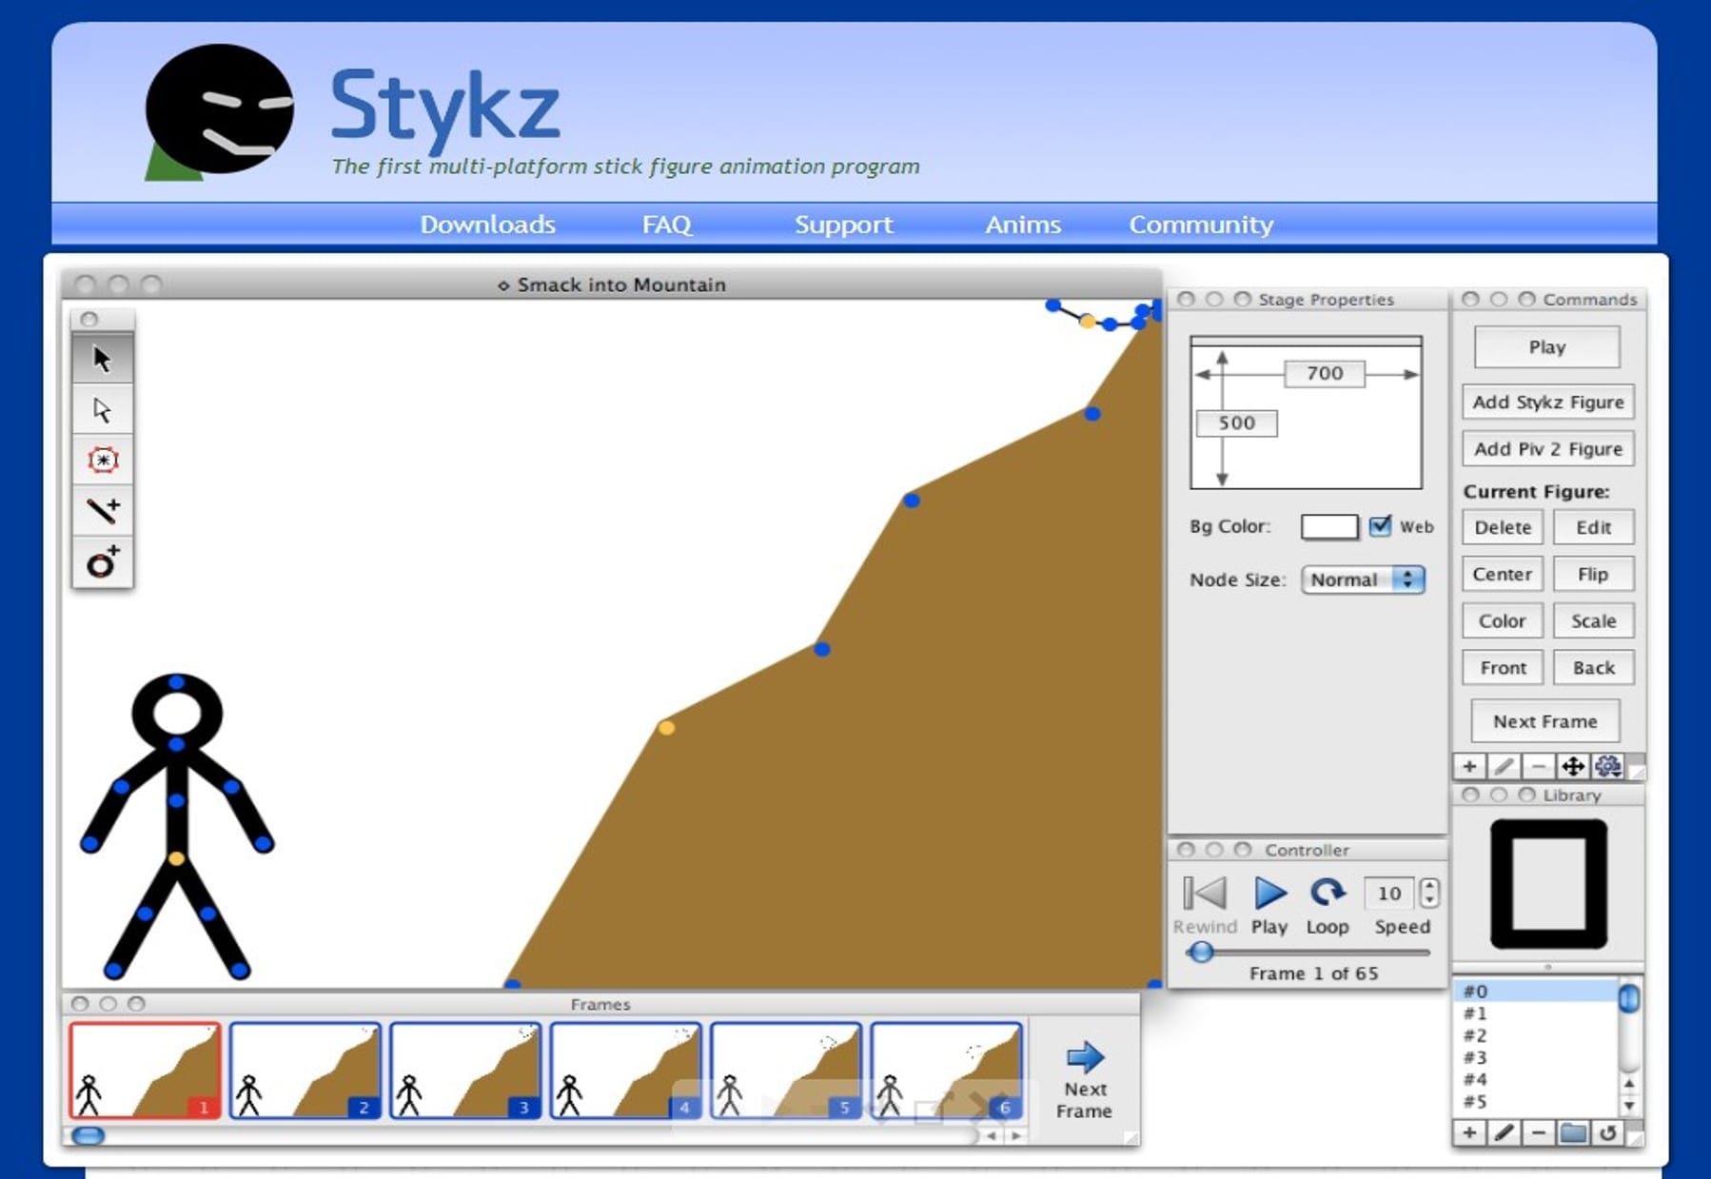Click the refresh icon in Library panel

pos(1609,1133)
